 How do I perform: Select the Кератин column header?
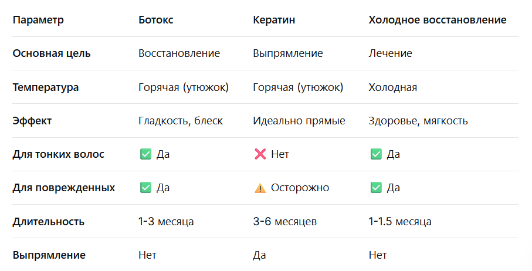tap(274, 20)
